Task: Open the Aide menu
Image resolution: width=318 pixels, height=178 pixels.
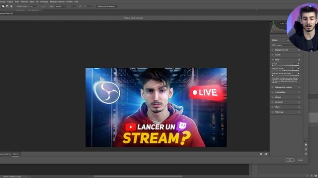Action: click(76, 1)
